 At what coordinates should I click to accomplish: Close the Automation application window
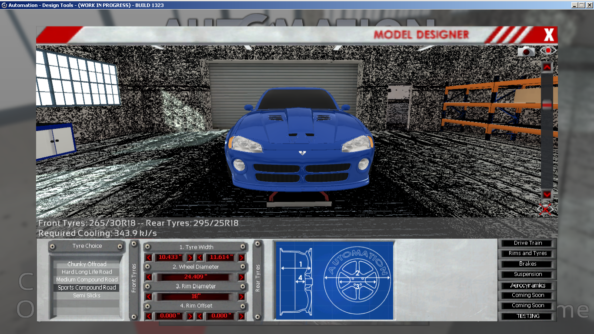589,5
